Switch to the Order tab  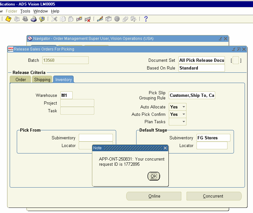(21, 79)
